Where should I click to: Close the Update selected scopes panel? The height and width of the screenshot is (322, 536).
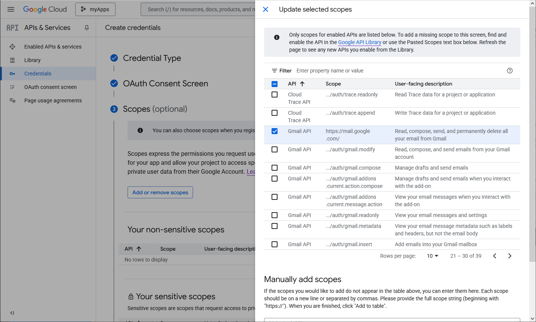tap(266, 9)
